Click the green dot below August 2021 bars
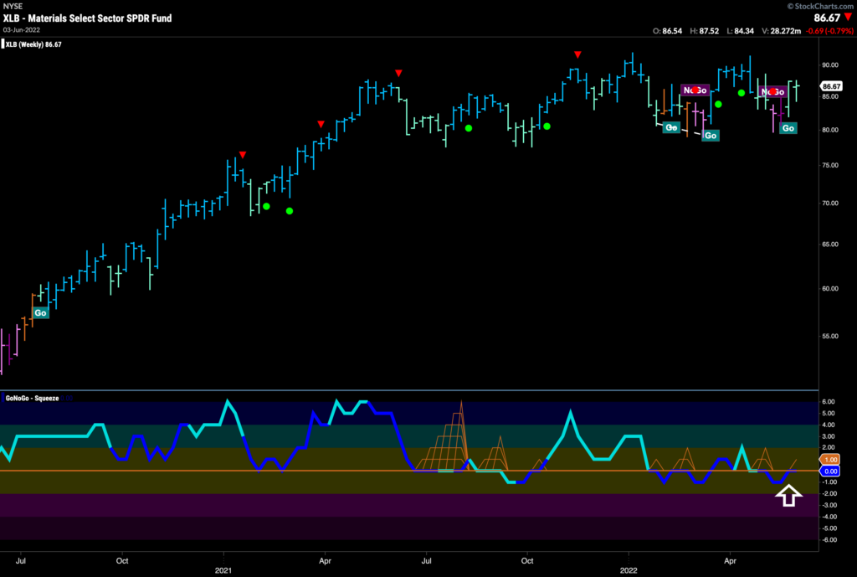The height and width of the screenshot is (577, 857). (469, 128)
